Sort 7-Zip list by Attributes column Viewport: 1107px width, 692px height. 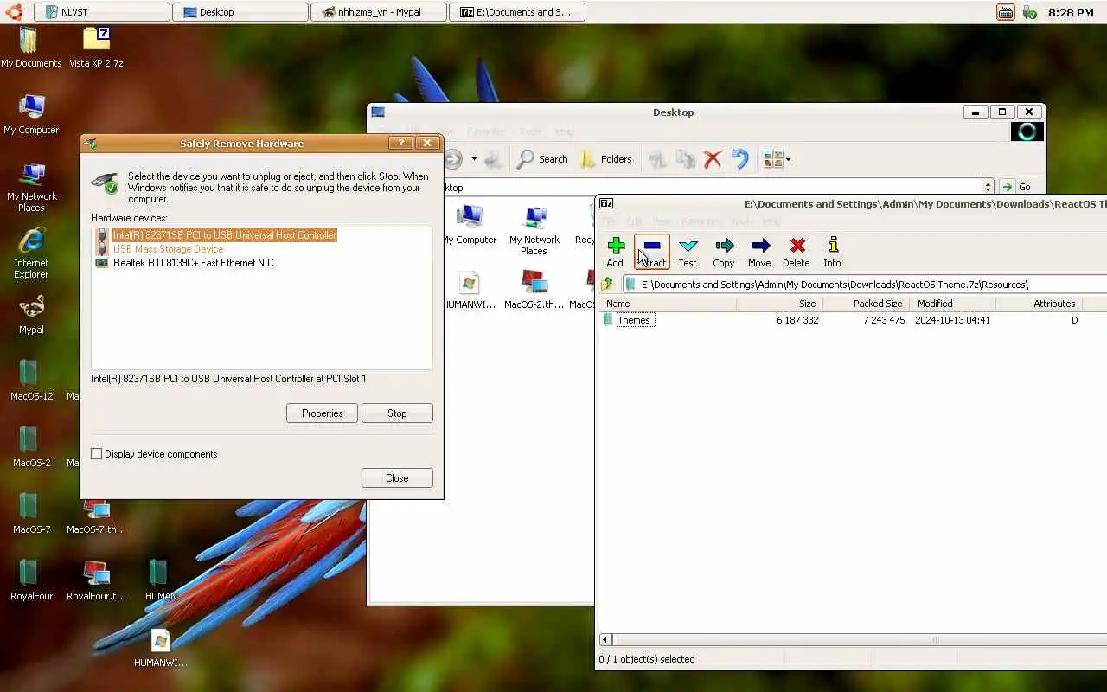1039,304
